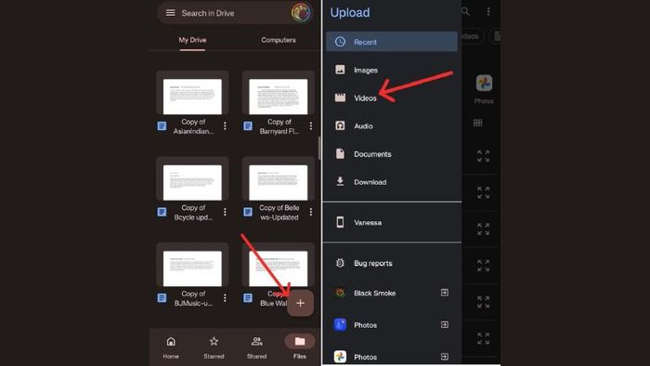Click the Videos clapperboard icon
Image resolution: width=650 pixels, height=366 pixels.
tap(340, 98)
